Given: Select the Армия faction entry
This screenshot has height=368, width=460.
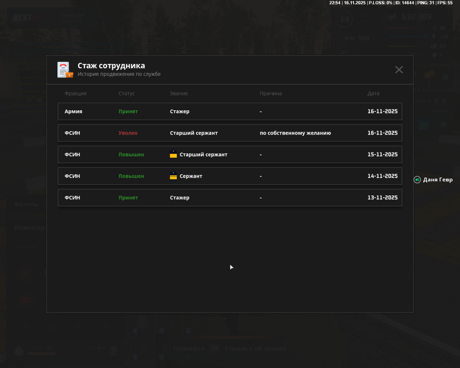Looking at the screenshot, I should tap(73, 112).
